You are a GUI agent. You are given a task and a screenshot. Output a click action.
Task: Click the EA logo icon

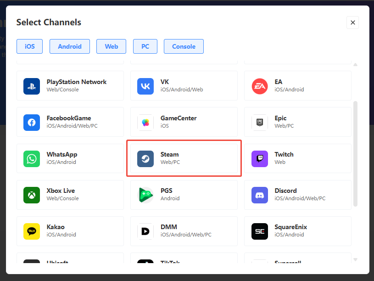coord(259,86)
